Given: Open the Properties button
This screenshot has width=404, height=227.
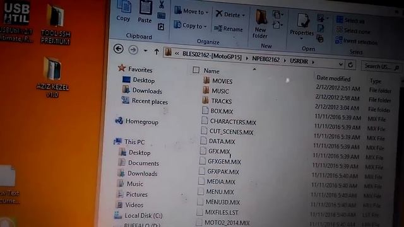Looking at the screenshot, I should 302,26.
